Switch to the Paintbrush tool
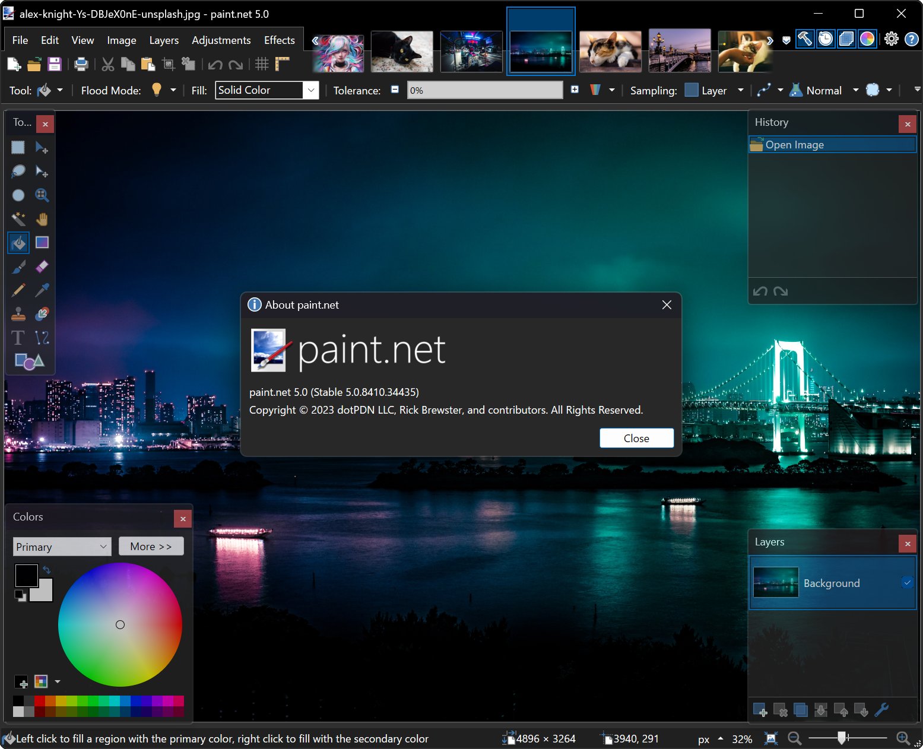 click(x=18, y=266)
